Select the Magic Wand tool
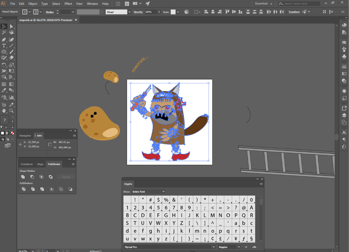Screen dimensions: 349x252 click(4, 33)
